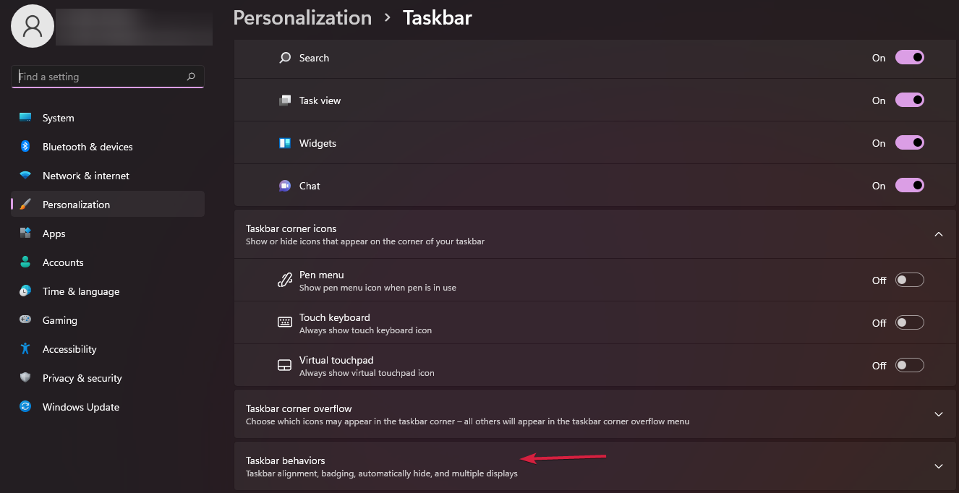Turn on the Virtual touchpad toggle

(x=909, y=366)
